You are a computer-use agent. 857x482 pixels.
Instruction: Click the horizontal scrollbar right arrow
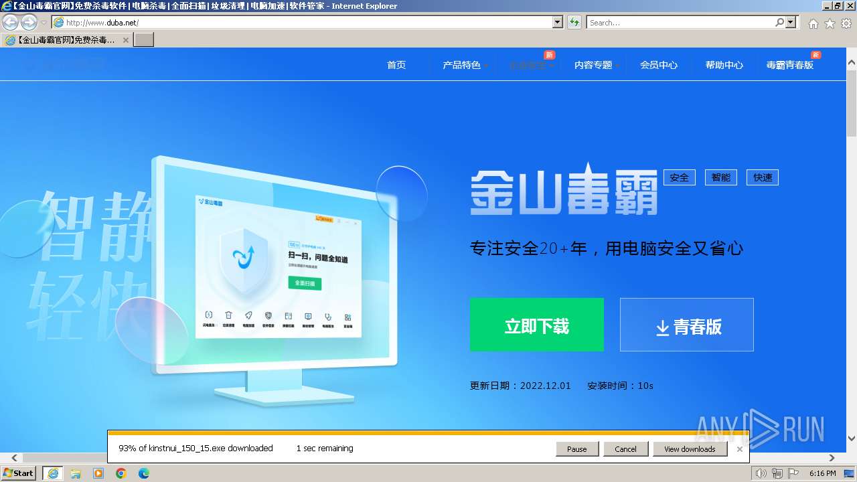click(832, 458)
